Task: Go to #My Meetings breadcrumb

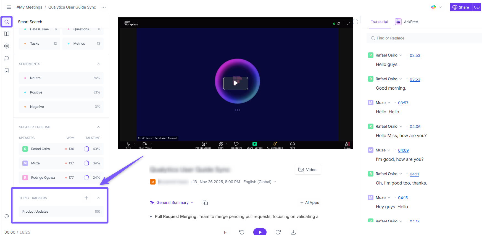Action: coord(29,7)
